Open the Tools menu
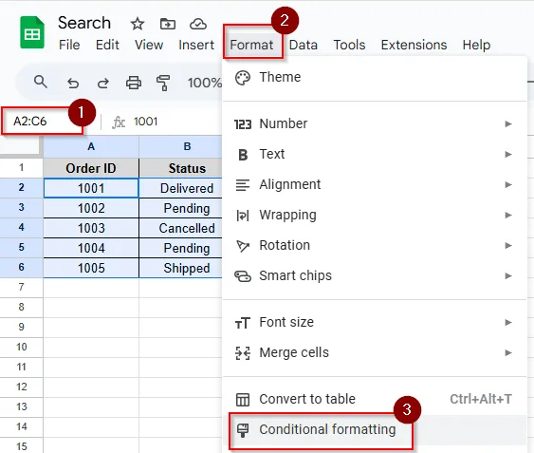The height and width of the screenshot is (453, 534). click(349, 45)
